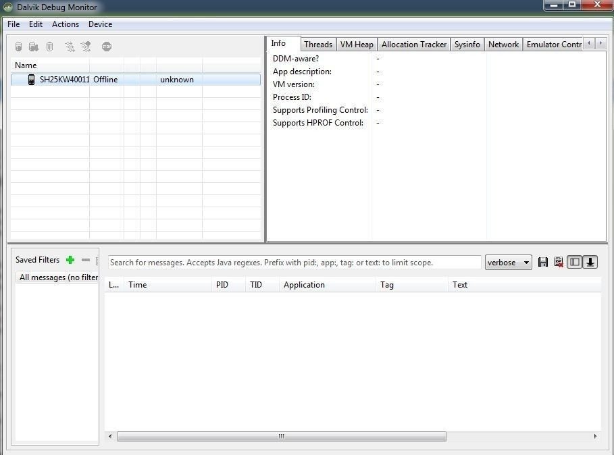This screenshot has width=614, height=455.
Task: Open the Device menu
Action: click(100, 24)
